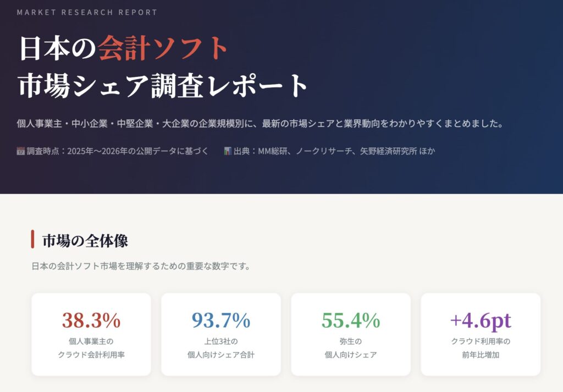563x392 pixels.
Task: Click the green 55.4% figure
Action: [x=351, y=320]
